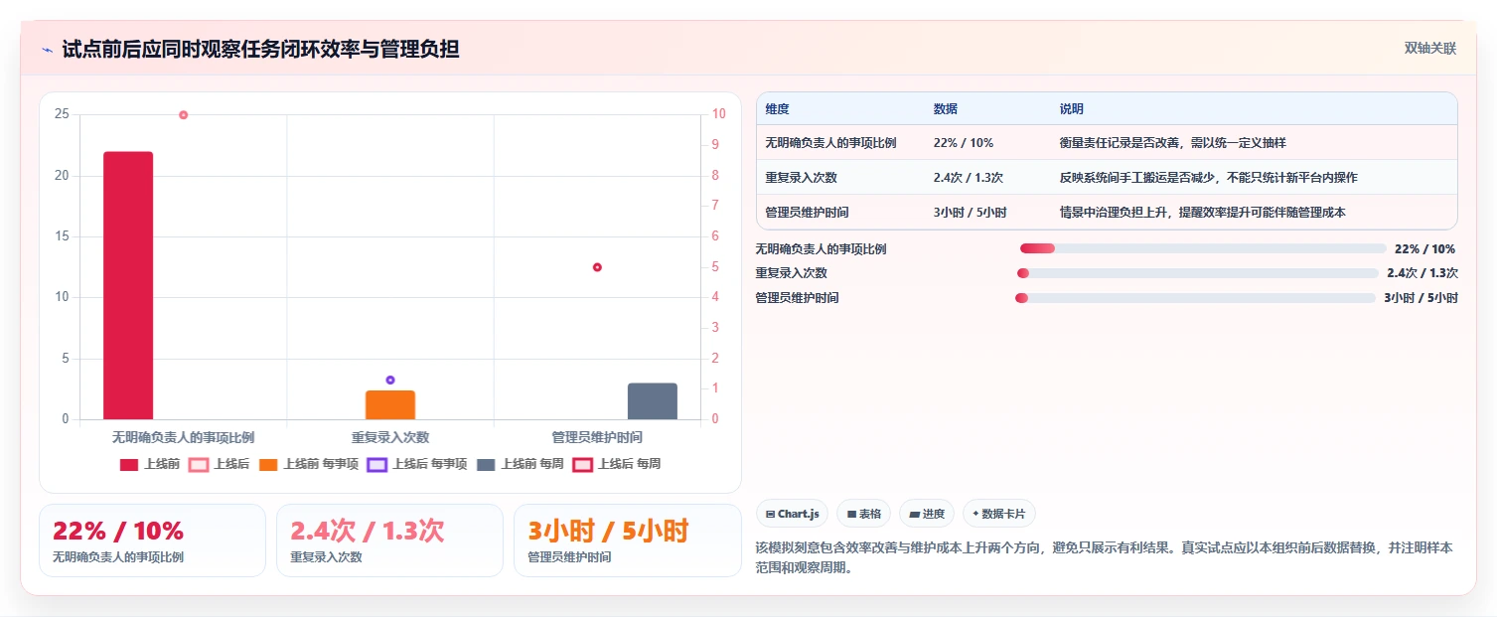Screen dimensions: 1497x617
Task: Toggle the 上线前 red legend item
Action: [x=150, y=464]
